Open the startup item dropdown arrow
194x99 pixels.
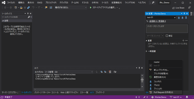117,8
